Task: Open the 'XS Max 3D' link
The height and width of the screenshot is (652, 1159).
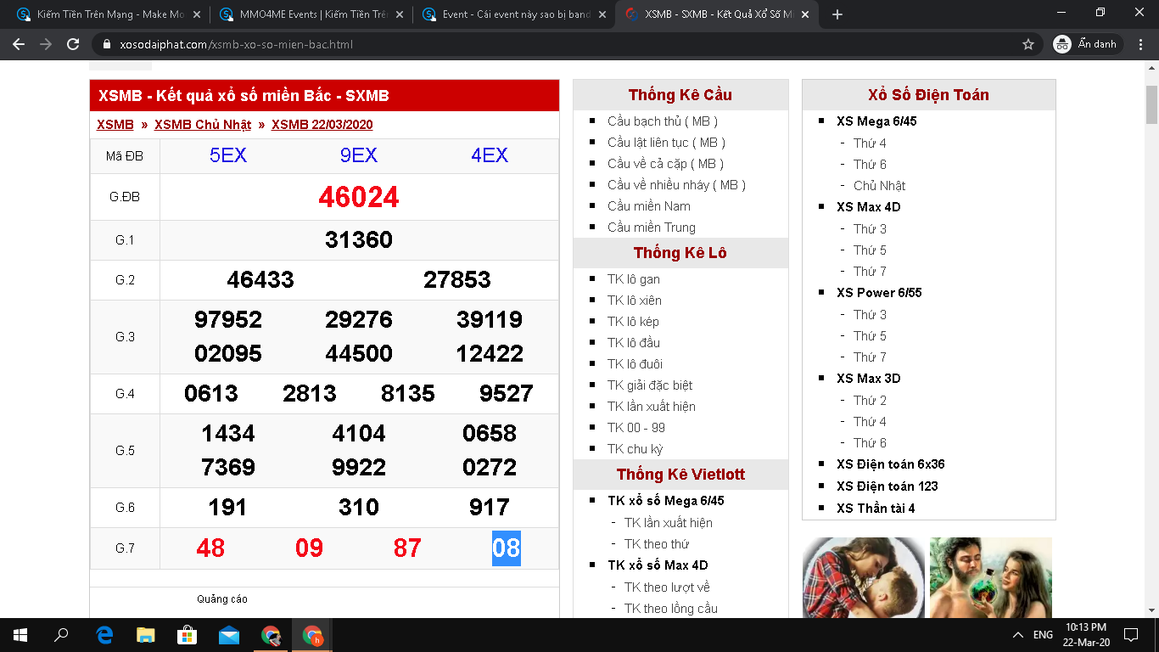Action: 869,379
